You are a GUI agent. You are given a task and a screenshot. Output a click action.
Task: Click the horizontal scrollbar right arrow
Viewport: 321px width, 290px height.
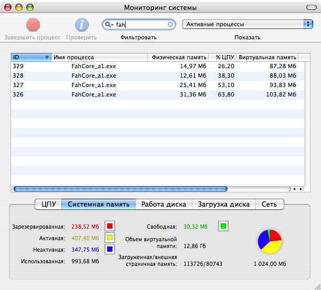point(301,189)
